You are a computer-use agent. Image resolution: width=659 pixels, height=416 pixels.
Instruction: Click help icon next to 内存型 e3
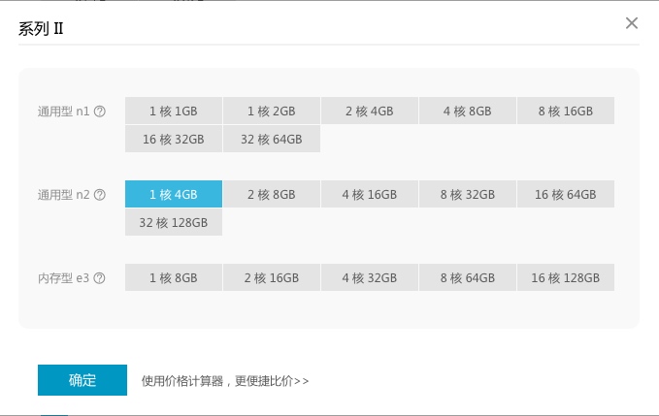100,278
